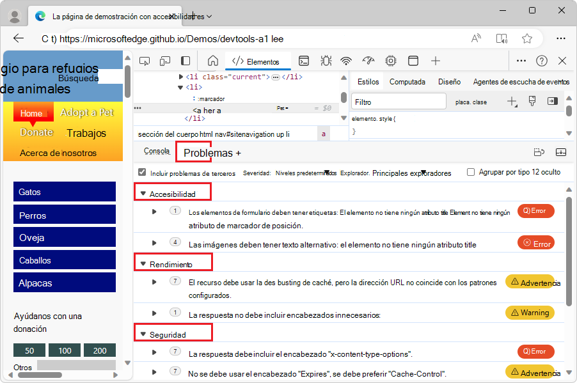
Task: Click the Filtro styles input field
Action: click(399, 102)
